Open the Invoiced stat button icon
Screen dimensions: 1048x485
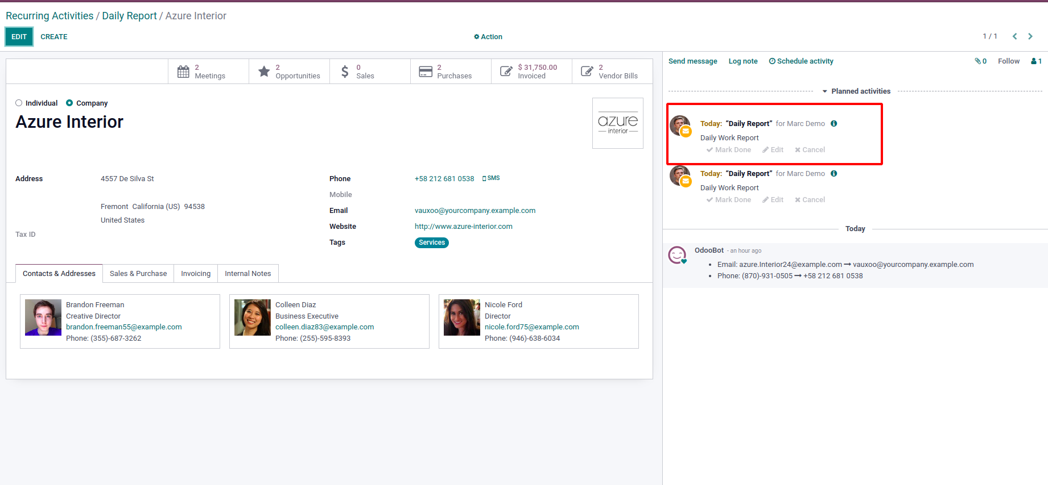(x=506, y=72)
